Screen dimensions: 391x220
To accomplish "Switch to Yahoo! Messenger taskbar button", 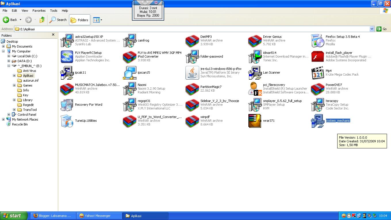I will 99,216.
